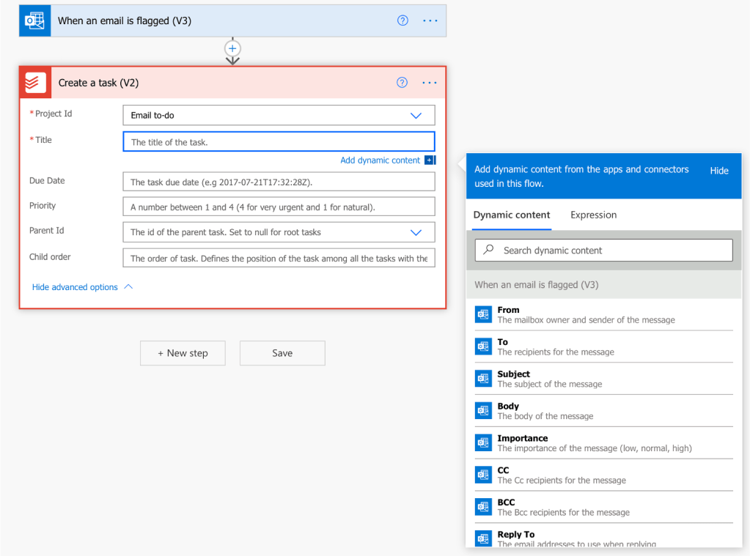Click the Outlook icon beside the Subject item
This screenshot has height=556, width=750.
(483, 378)
